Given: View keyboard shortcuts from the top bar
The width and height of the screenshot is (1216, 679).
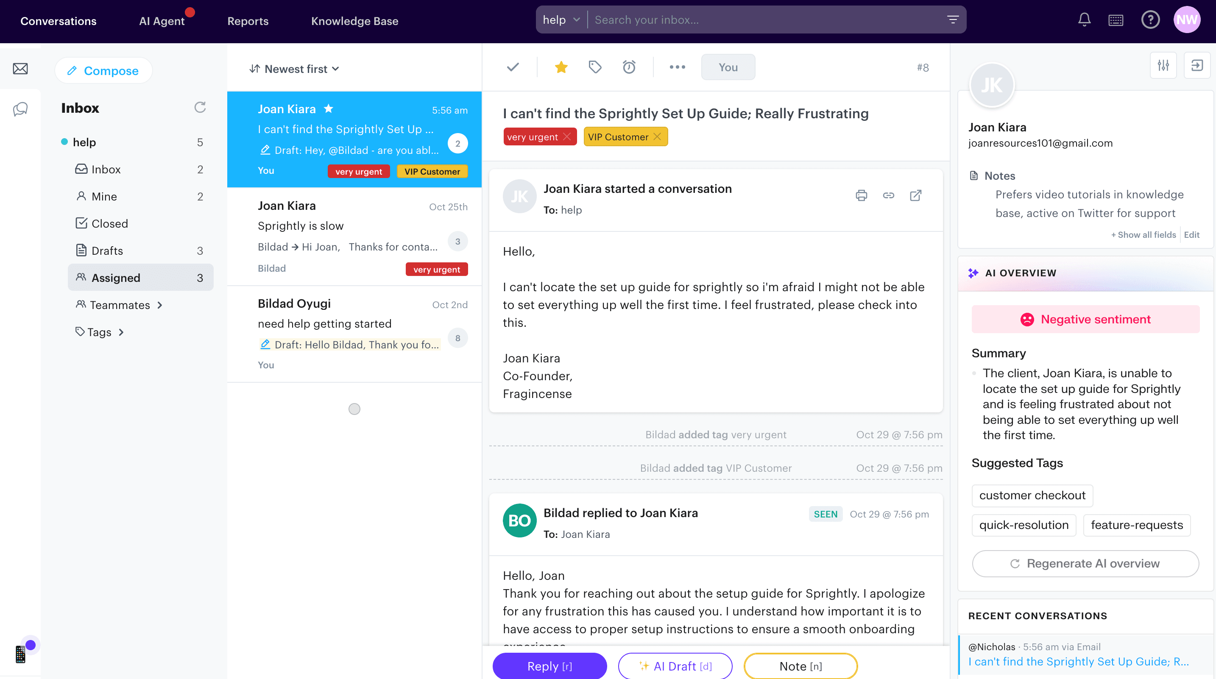Looking at the screenshot, I should pyautogui.click(x=1116, y=20).
